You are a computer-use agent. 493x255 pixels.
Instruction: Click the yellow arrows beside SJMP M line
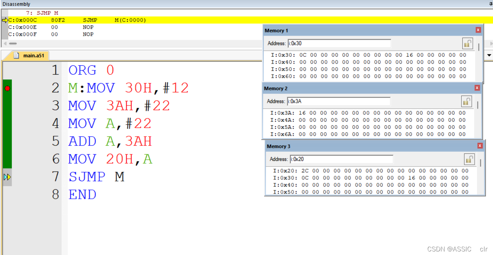[x=7, y=177]
